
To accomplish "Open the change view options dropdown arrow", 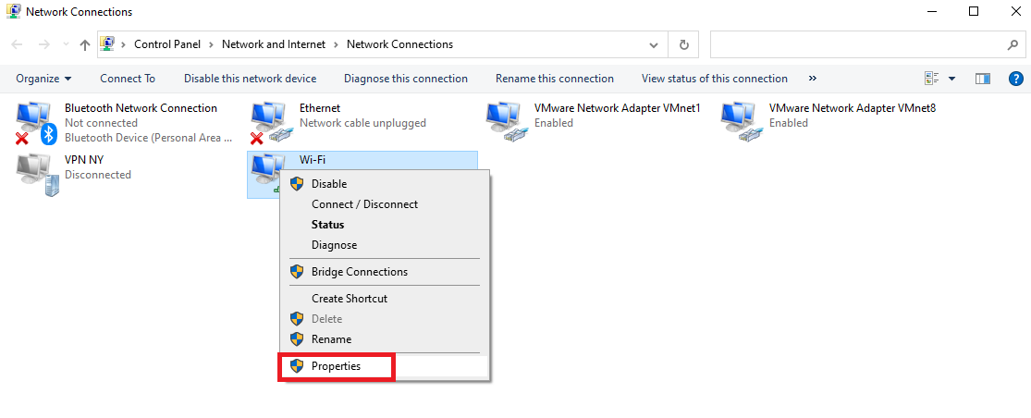I will click(x=951, y=79).
